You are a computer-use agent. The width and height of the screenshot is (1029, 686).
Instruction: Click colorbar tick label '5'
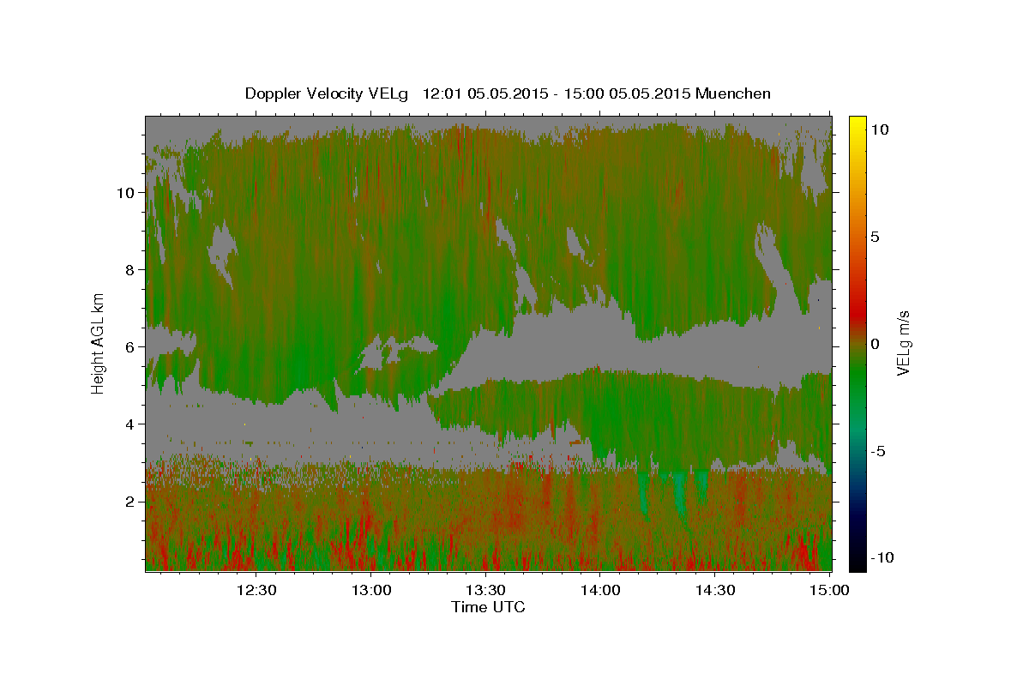(x=876, y=237)
